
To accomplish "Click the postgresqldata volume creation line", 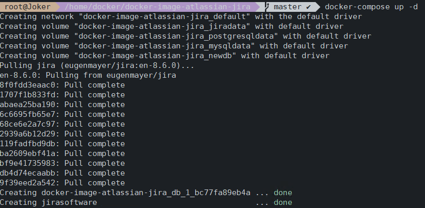I will (185, 36).
